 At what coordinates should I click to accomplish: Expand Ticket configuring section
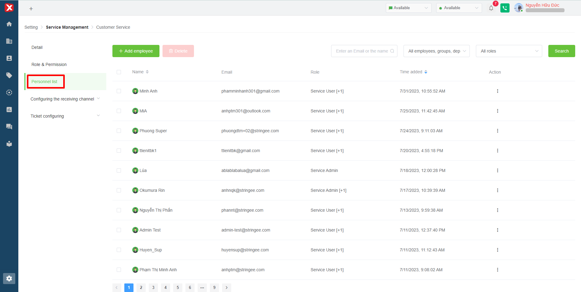65,116
